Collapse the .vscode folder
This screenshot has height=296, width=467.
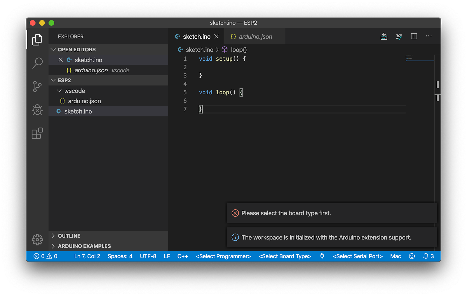59,91
